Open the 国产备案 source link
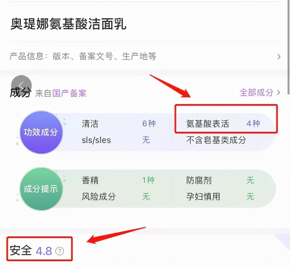This screenshot has width=290, height=267. click(69, 93)
